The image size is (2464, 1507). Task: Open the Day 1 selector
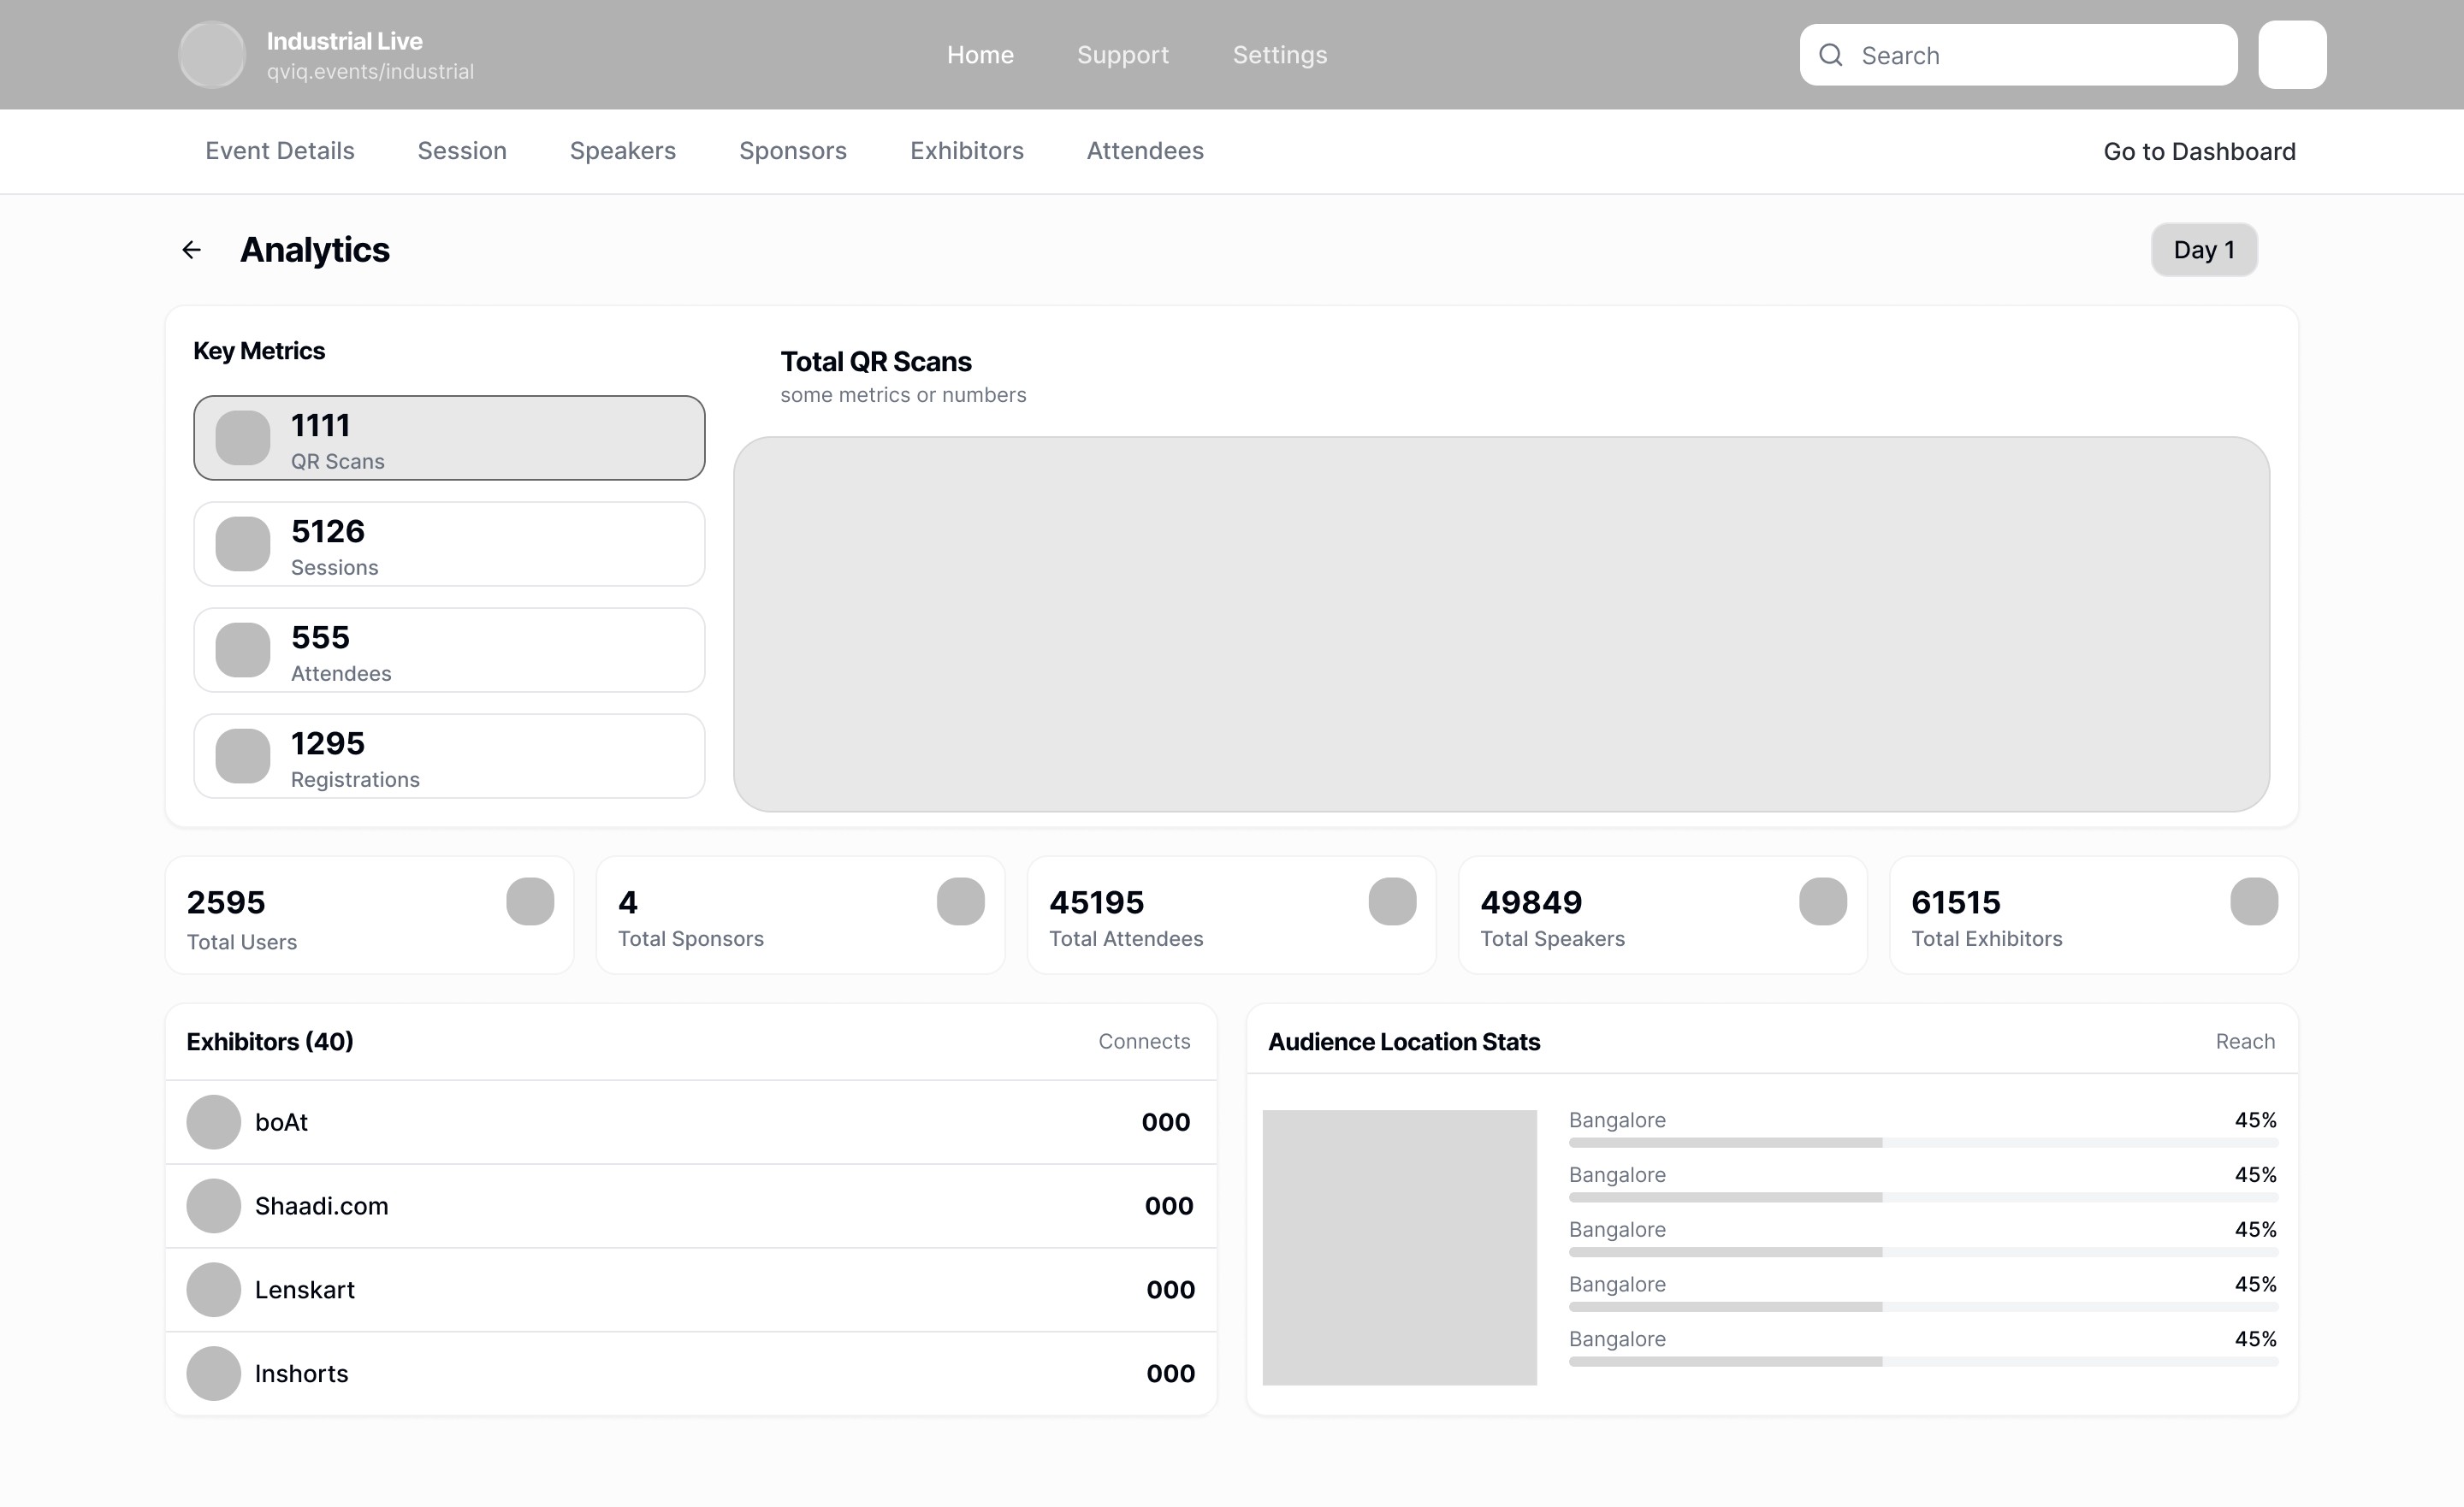pos(2203,250)
